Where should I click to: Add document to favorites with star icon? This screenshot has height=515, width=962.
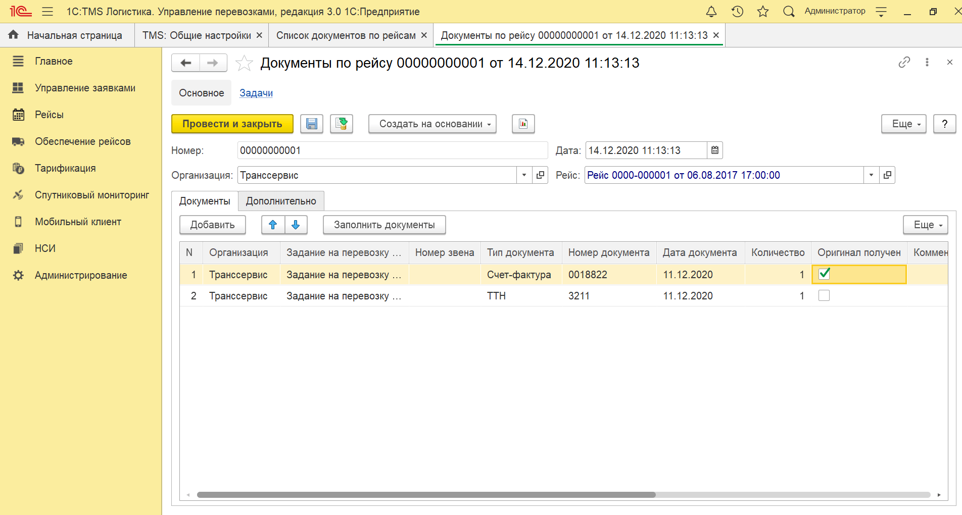click(244, 63)
